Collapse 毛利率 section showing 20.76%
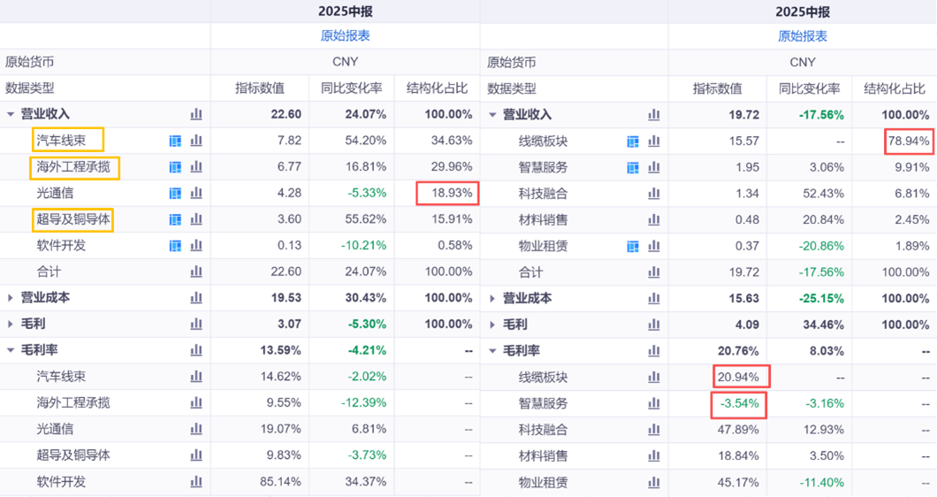 click(492, 351)
